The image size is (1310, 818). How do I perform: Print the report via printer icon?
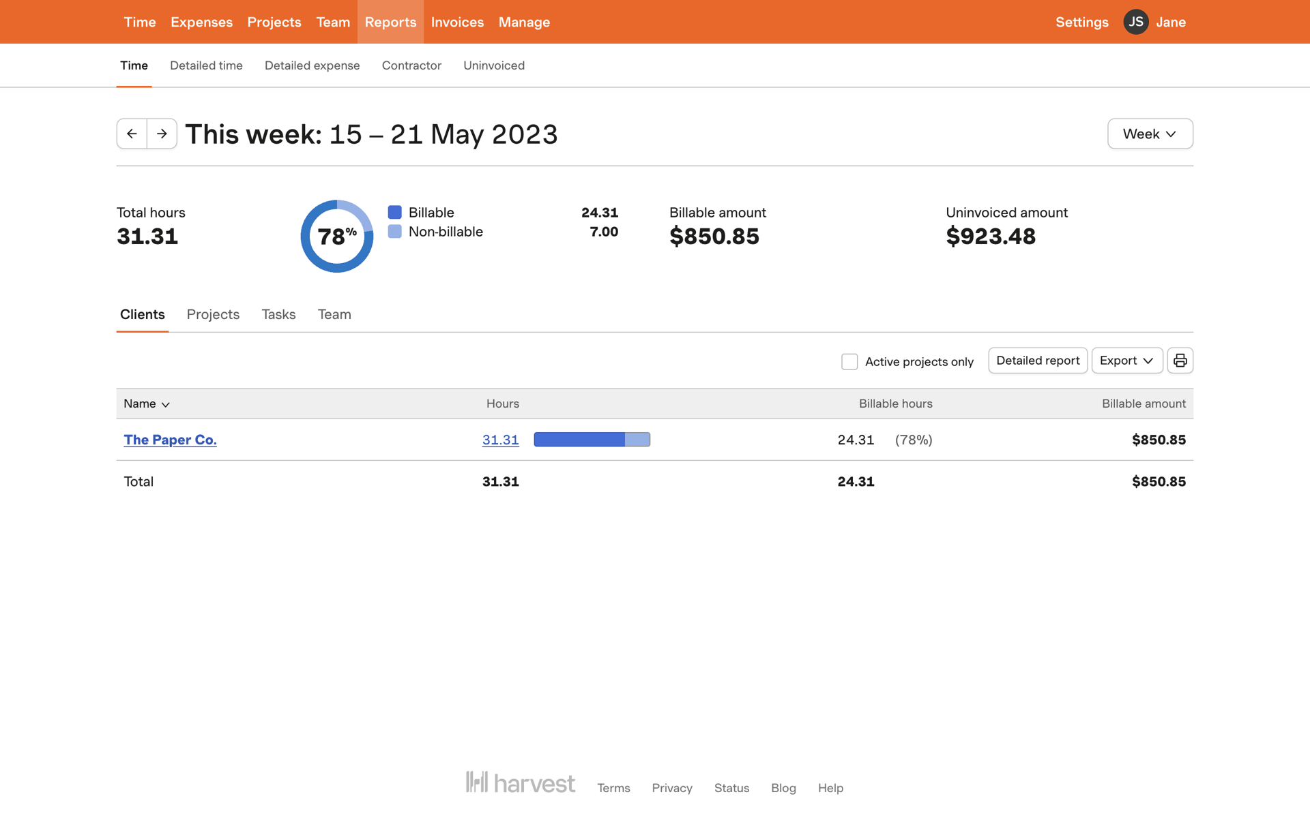pos(1180,361)
